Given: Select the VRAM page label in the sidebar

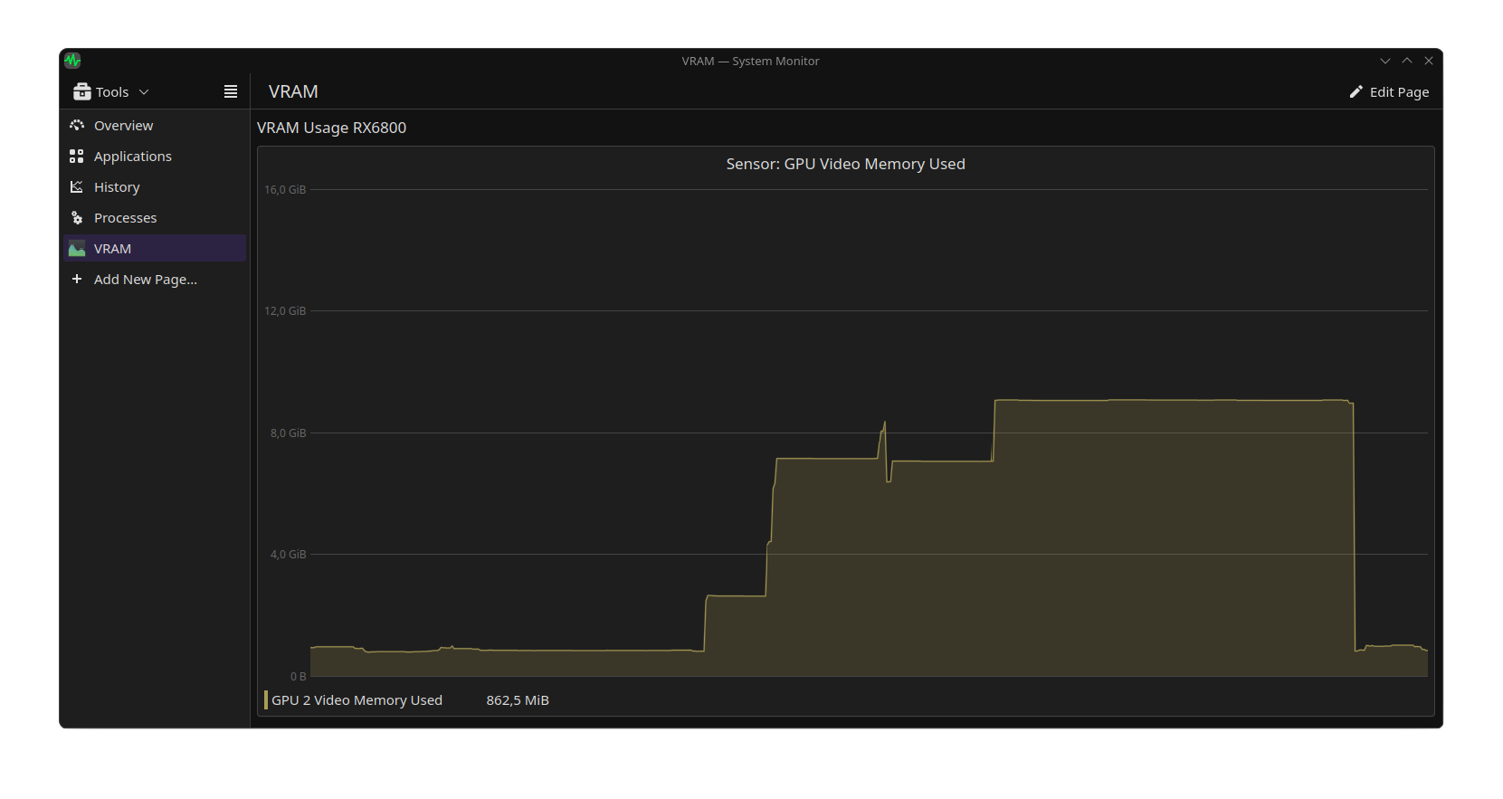Looking at the screenshot, I should click(112, 248).
